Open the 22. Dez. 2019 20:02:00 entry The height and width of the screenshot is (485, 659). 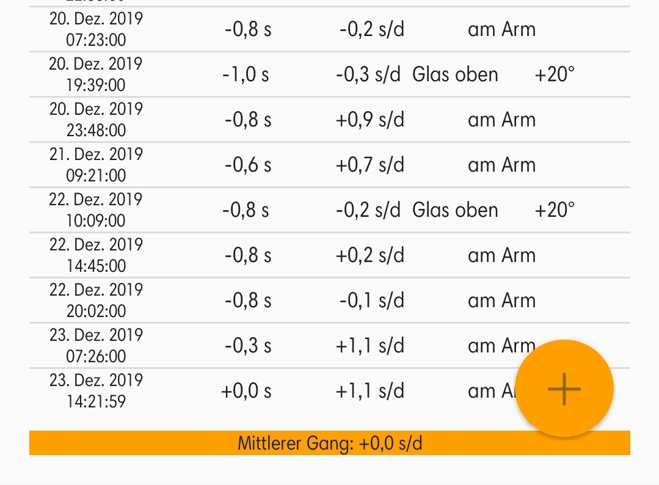click(x=95, y=301)
